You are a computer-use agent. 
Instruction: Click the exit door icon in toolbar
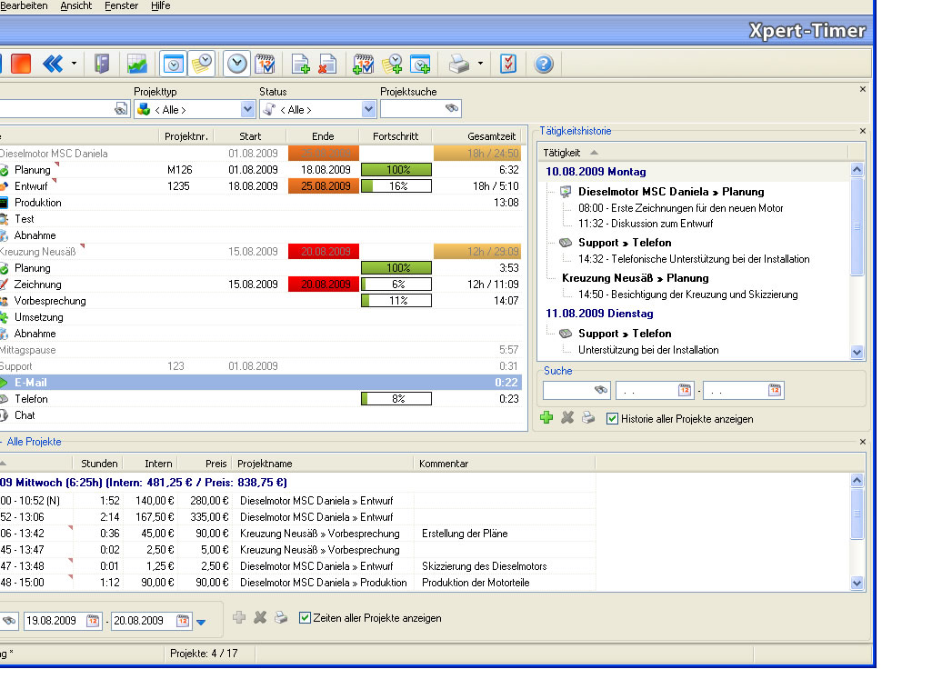coord(102,64)
